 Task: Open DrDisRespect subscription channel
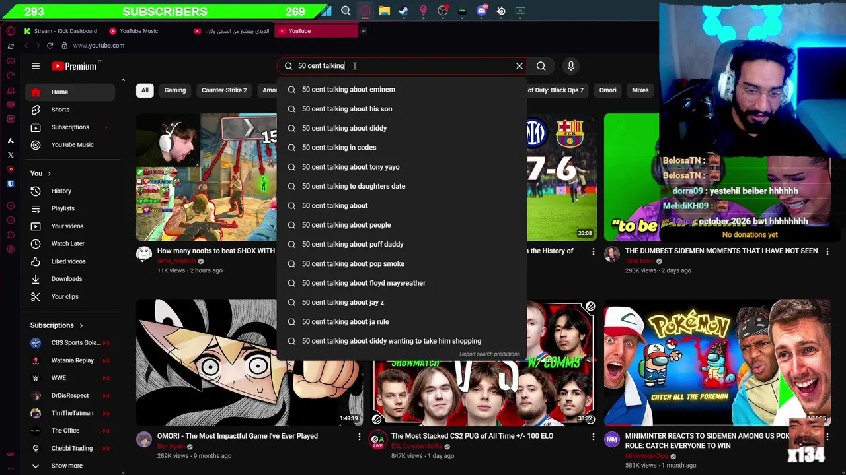point(70,396)
